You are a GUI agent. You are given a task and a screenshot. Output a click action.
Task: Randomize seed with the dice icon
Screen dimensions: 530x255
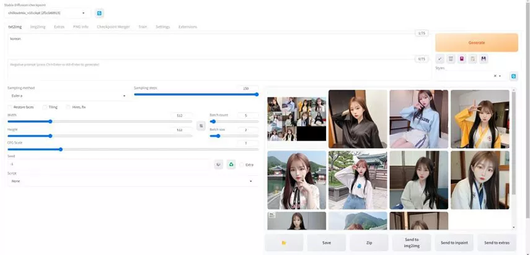tap(218, 164)
